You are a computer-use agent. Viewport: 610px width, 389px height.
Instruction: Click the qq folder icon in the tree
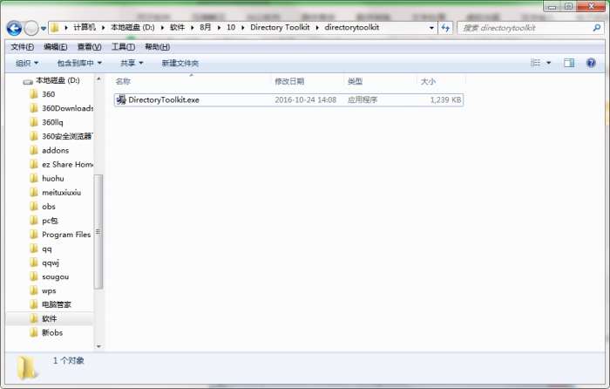coord(34,249)
